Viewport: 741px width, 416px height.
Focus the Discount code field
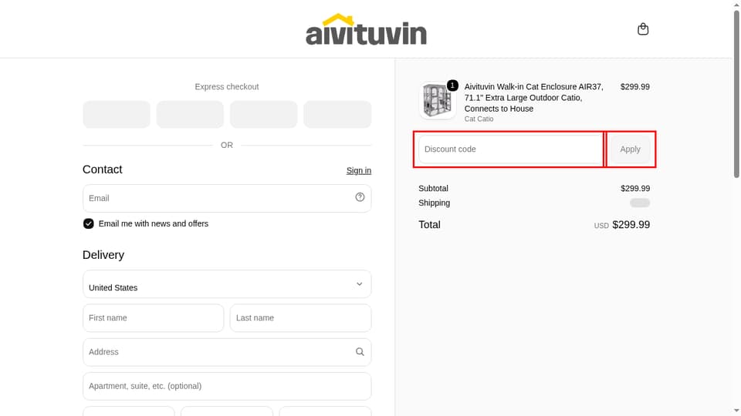pos(510,149)
